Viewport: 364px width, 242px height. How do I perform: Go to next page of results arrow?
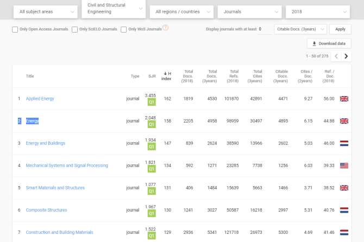[346, 56]
